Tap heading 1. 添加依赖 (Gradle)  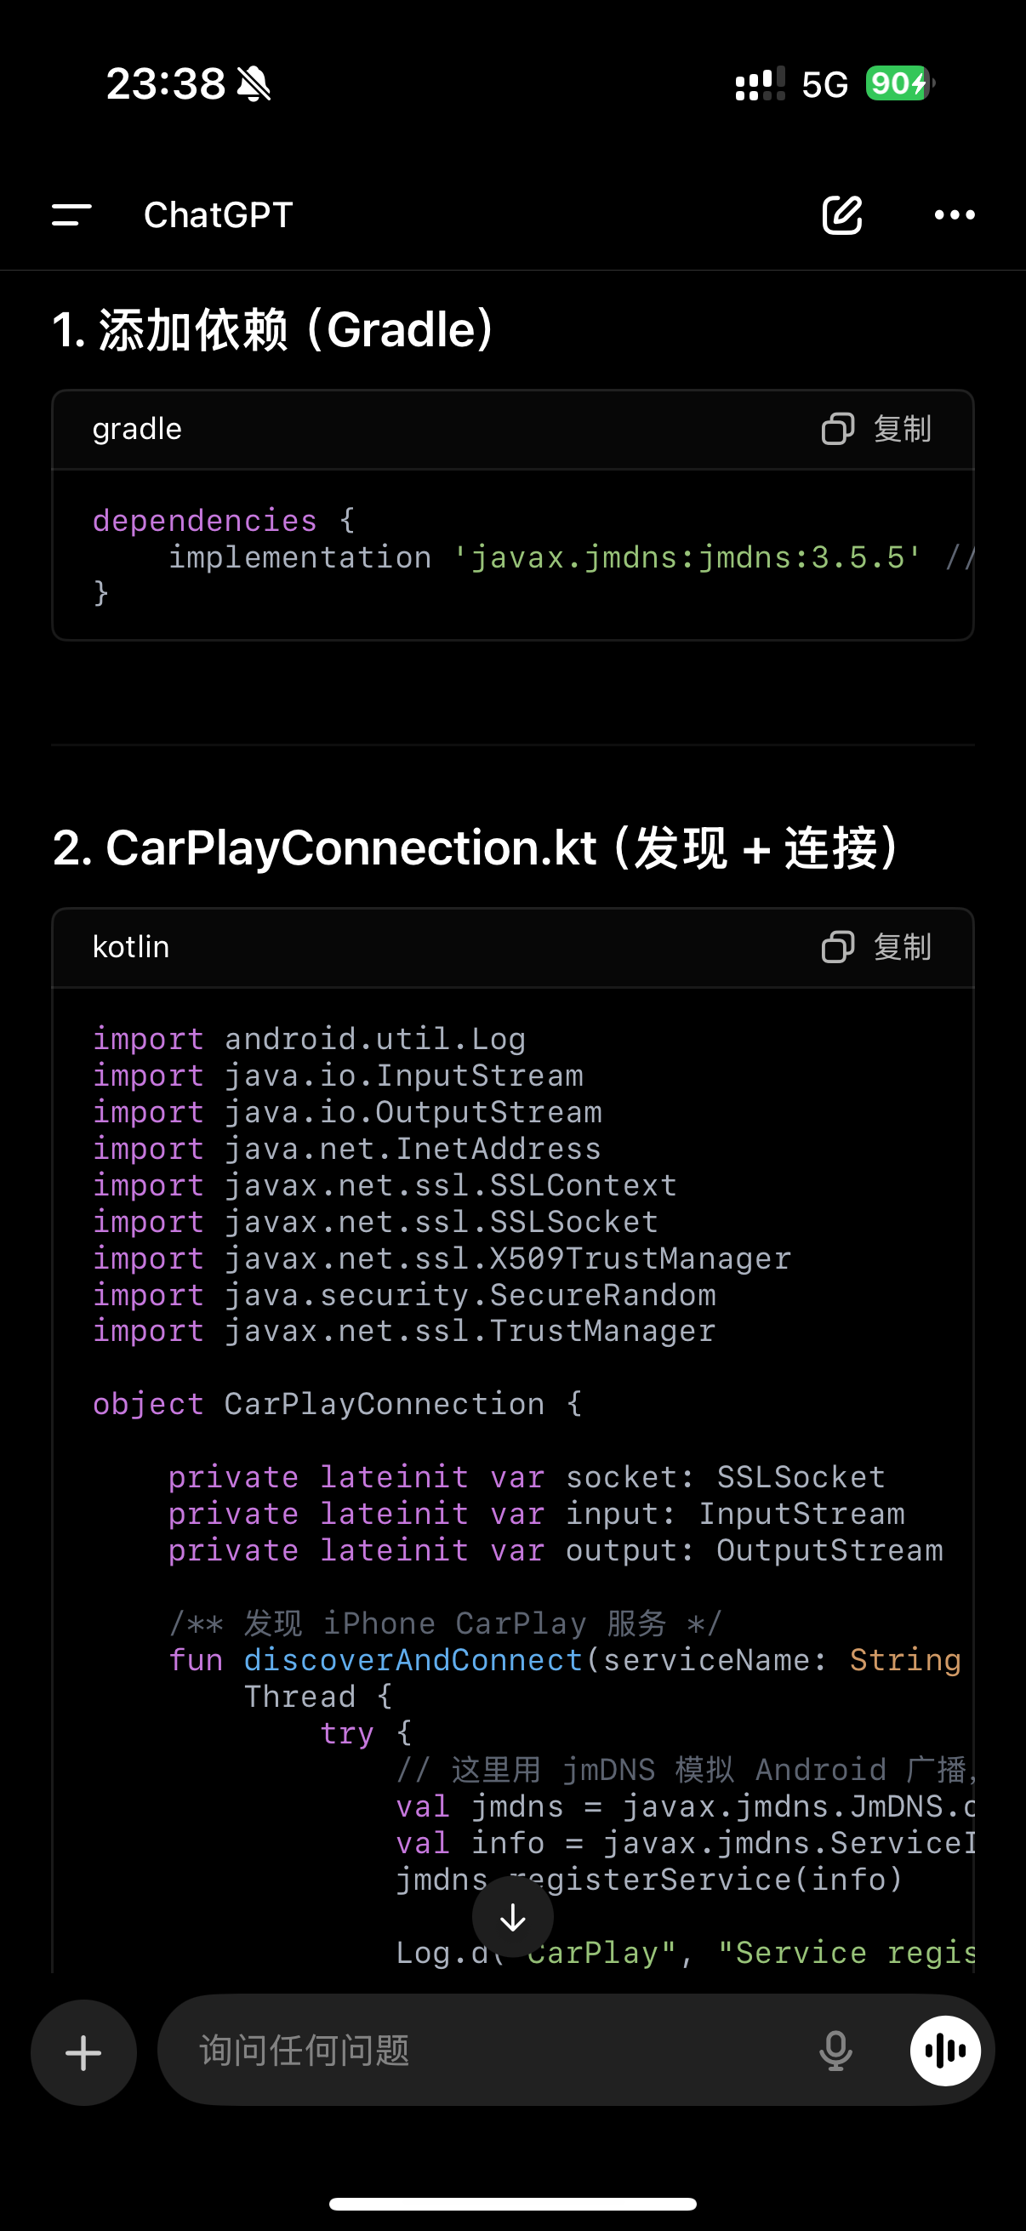coord(275,330)
